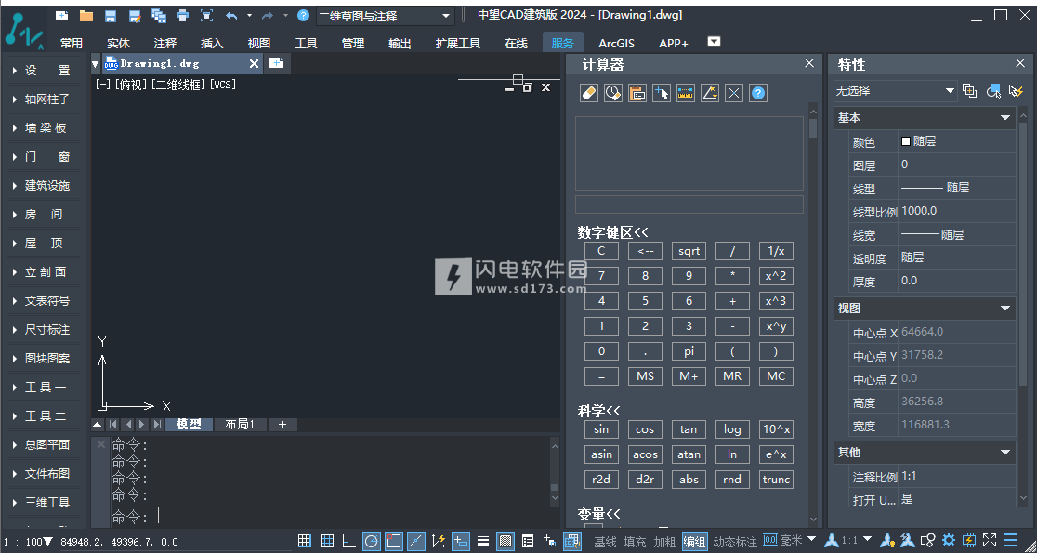
Task: Click the sin function button
Action: pos(601,429)
